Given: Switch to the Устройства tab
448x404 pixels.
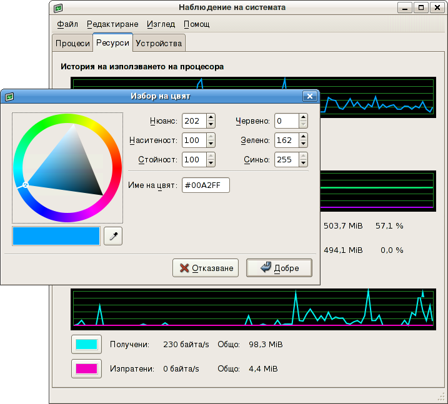Looking at the screenshot, I should pos(159,43).
